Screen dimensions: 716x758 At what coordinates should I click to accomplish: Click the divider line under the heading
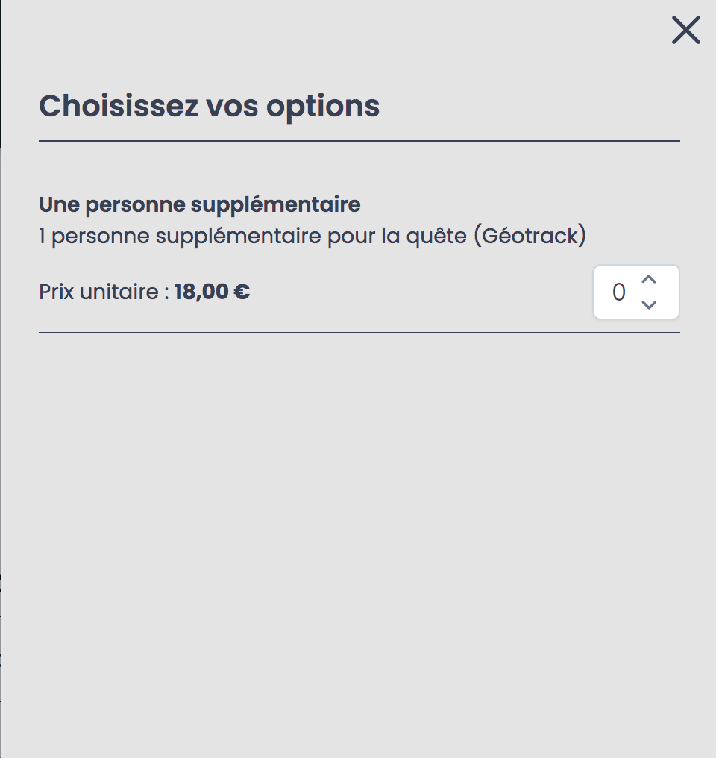pos(359,141)
